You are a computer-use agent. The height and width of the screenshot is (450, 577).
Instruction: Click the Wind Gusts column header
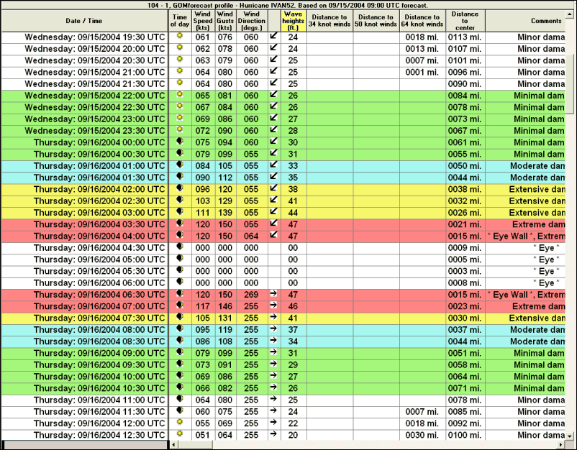coord(225,21)
